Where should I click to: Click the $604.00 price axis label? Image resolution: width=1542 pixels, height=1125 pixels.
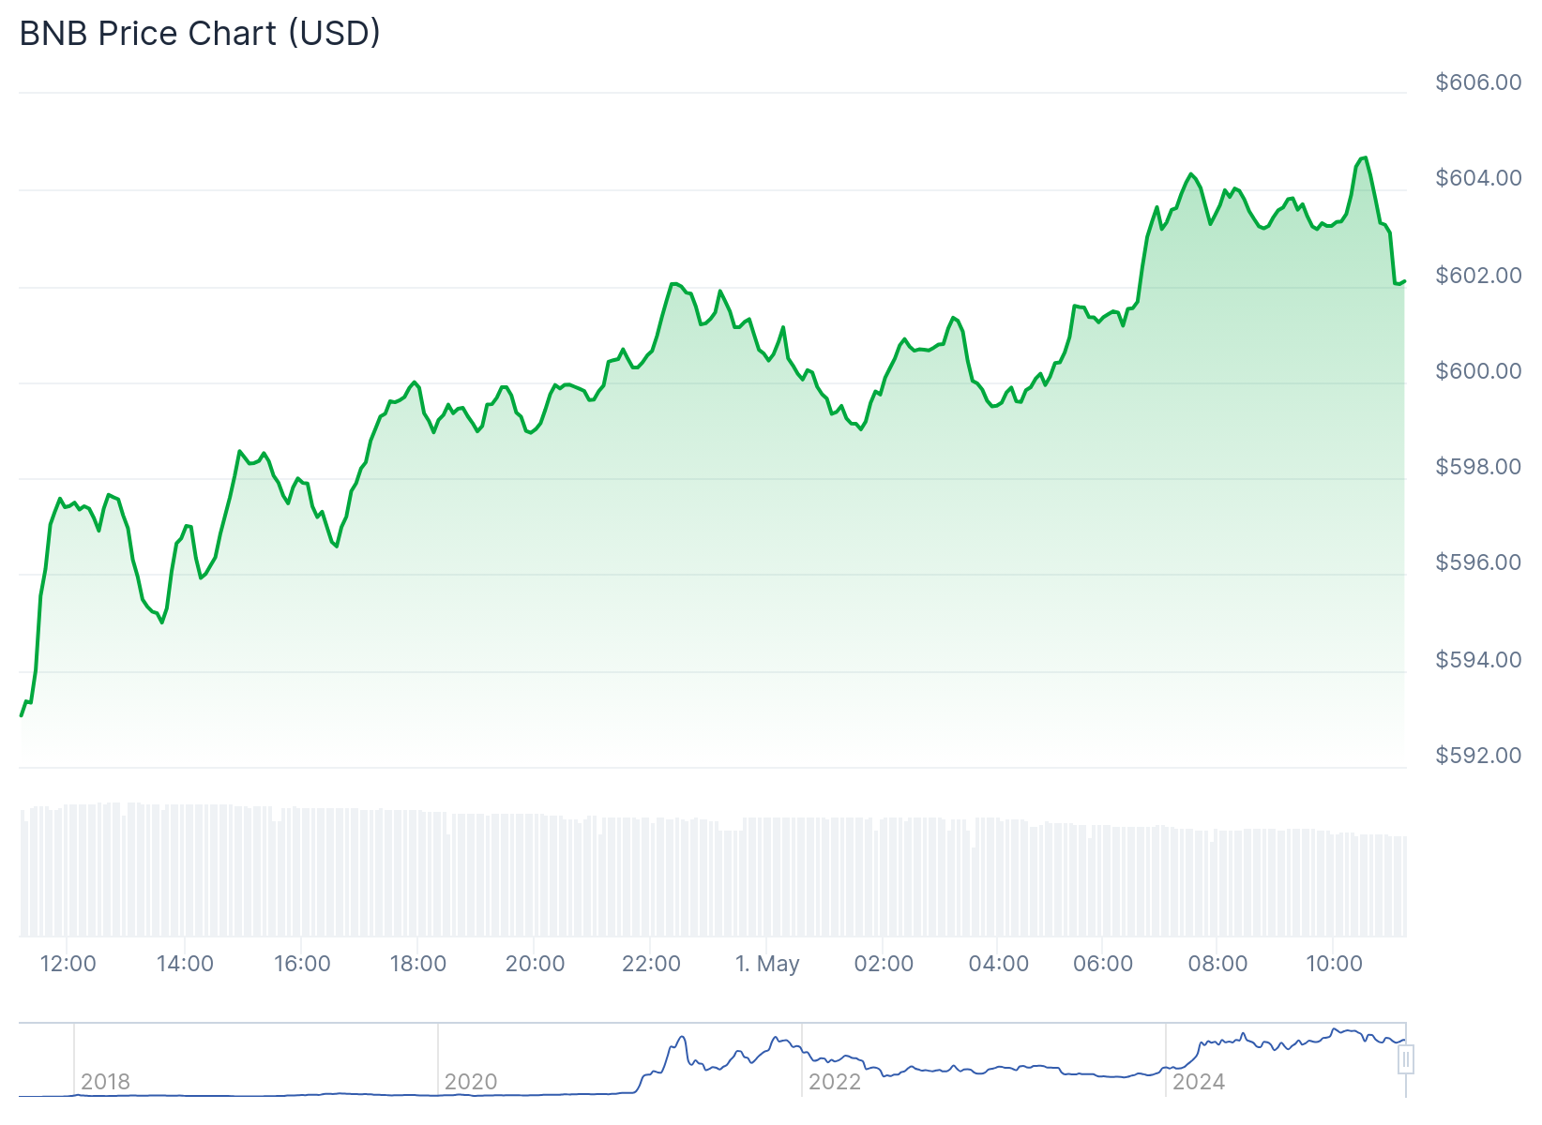pyautogui.click(x=1478, y=178)
